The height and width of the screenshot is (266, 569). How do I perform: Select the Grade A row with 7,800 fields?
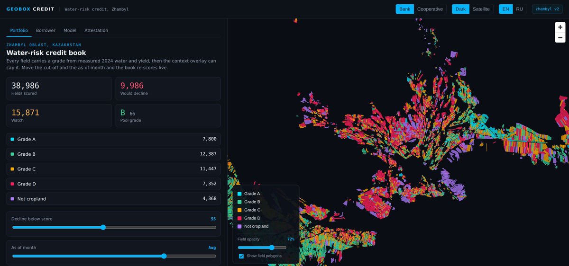tap(114, 139)
